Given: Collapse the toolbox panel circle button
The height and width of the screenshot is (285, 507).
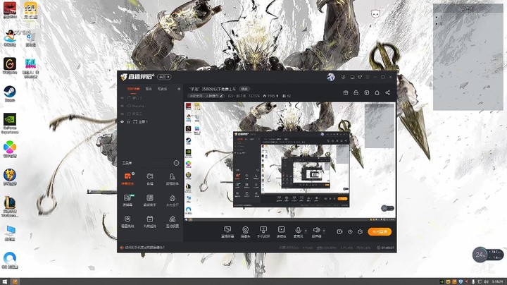Looking at the screenshot, I should pyautogui.click(x=176, y=163).
